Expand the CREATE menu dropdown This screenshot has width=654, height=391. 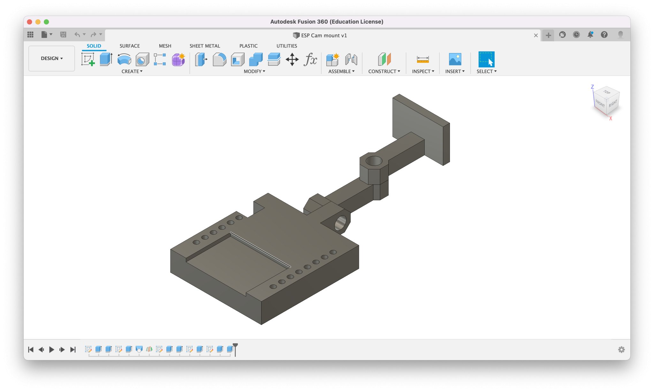132,71
